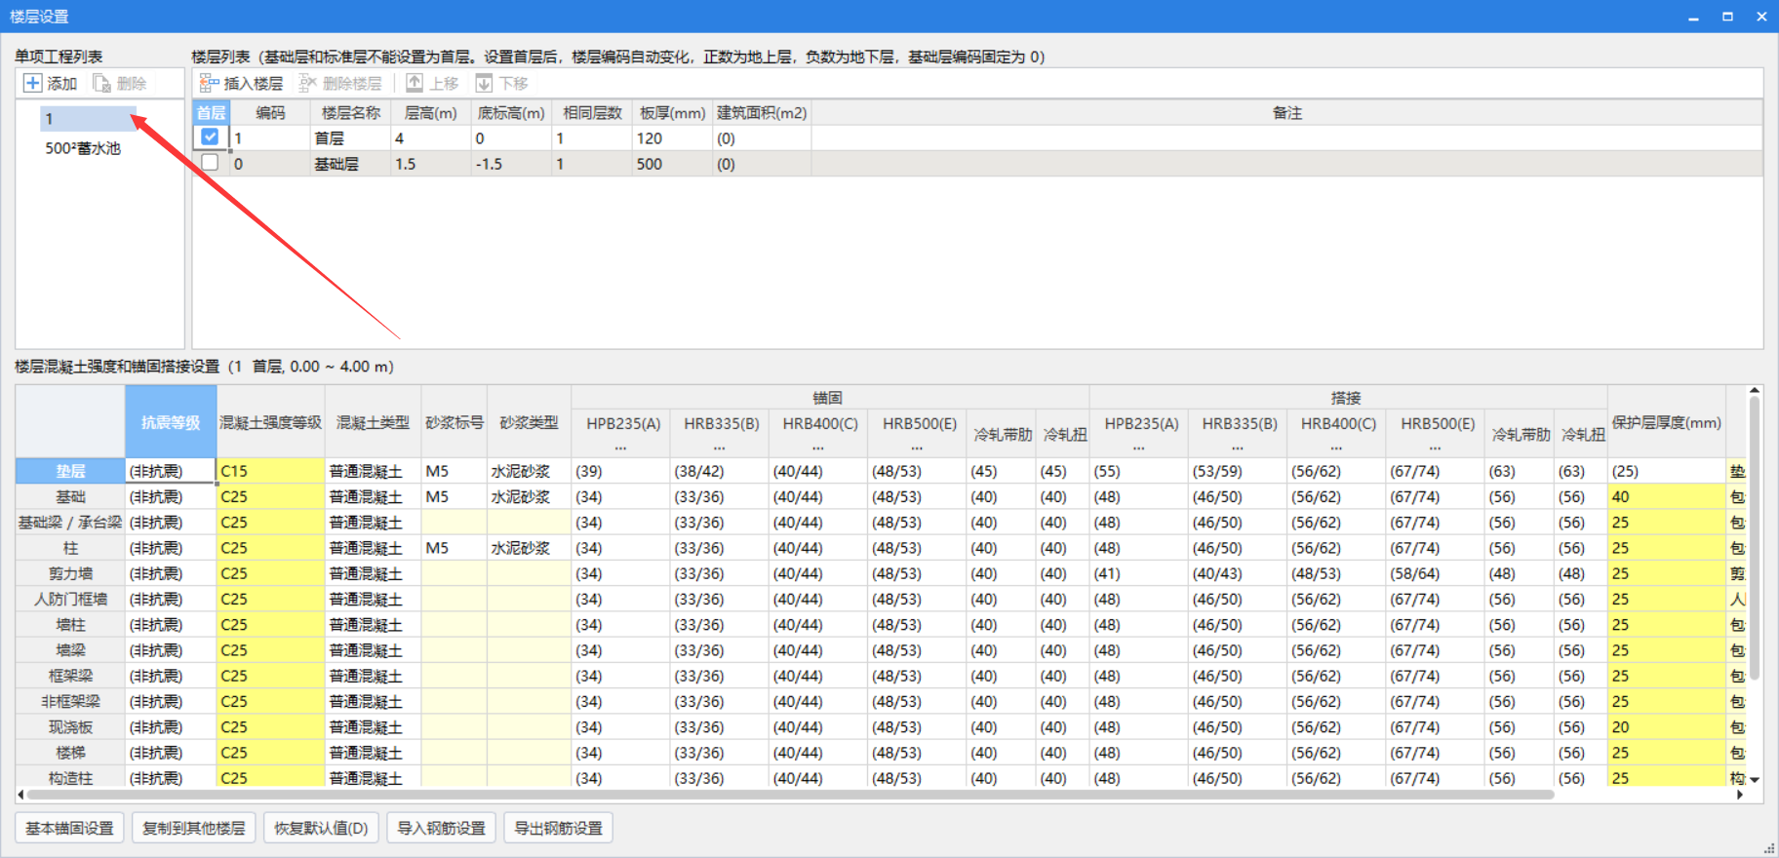Click the 120 slab thickness cell
This screenshot has width=1779, height=858.
tap(672, 138)
